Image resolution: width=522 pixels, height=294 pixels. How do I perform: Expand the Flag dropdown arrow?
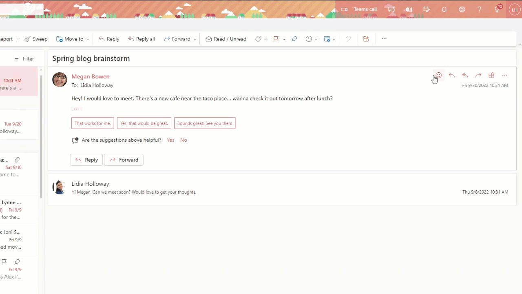pos(284,39)
